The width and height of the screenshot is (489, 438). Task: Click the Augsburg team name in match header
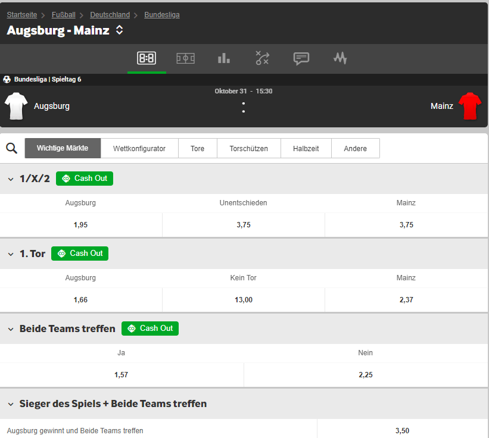click(x=52, y=106)
